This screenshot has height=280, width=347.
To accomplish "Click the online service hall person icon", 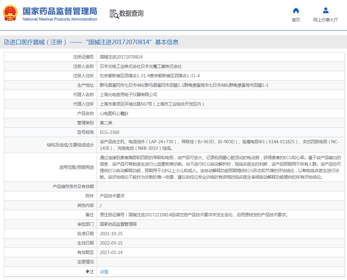I will (326, 10).
